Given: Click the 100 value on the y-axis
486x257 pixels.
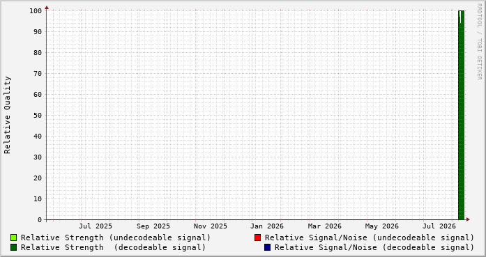Looking at the screenshot, I should (36, 11).
